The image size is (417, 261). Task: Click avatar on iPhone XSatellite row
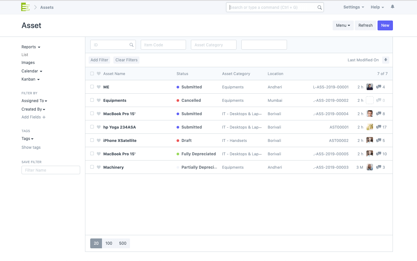(x=369, y=141)
